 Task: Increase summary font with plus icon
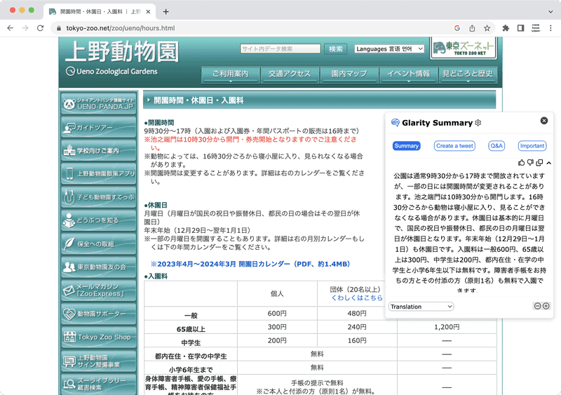click(546, 306)
